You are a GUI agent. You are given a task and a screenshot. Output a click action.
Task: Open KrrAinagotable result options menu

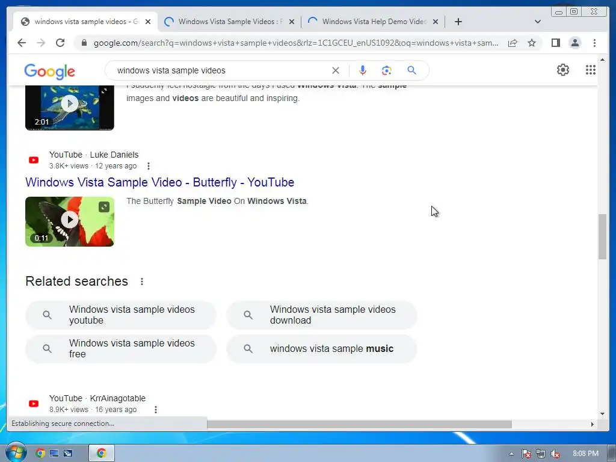tap(156, 410)
